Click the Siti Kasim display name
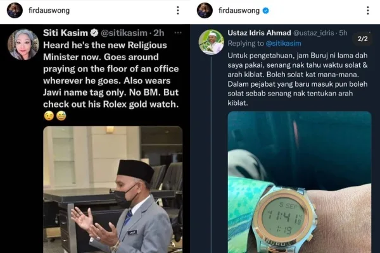 coord(65,33)
